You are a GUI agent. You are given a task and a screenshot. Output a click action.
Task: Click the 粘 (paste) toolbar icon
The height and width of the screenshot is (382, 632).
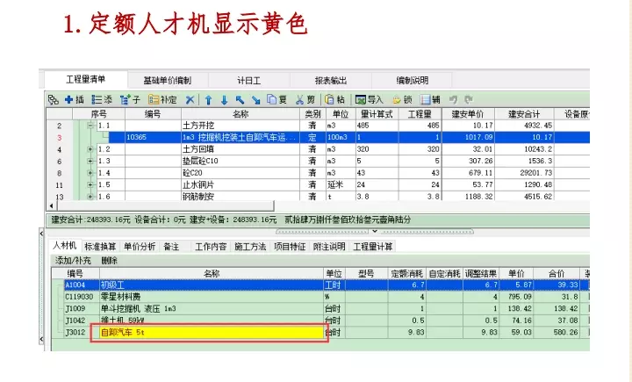click(335, 100)
